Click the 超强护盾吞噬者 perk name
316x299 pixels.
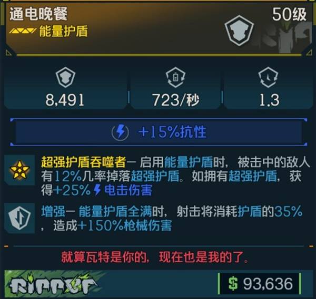pyautogui.click(x=84, y=162)
